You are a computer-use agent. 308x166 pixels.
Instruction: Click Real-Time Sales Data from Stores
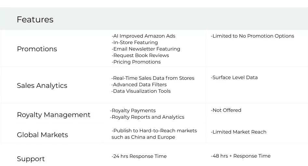[x=153, y=78]
